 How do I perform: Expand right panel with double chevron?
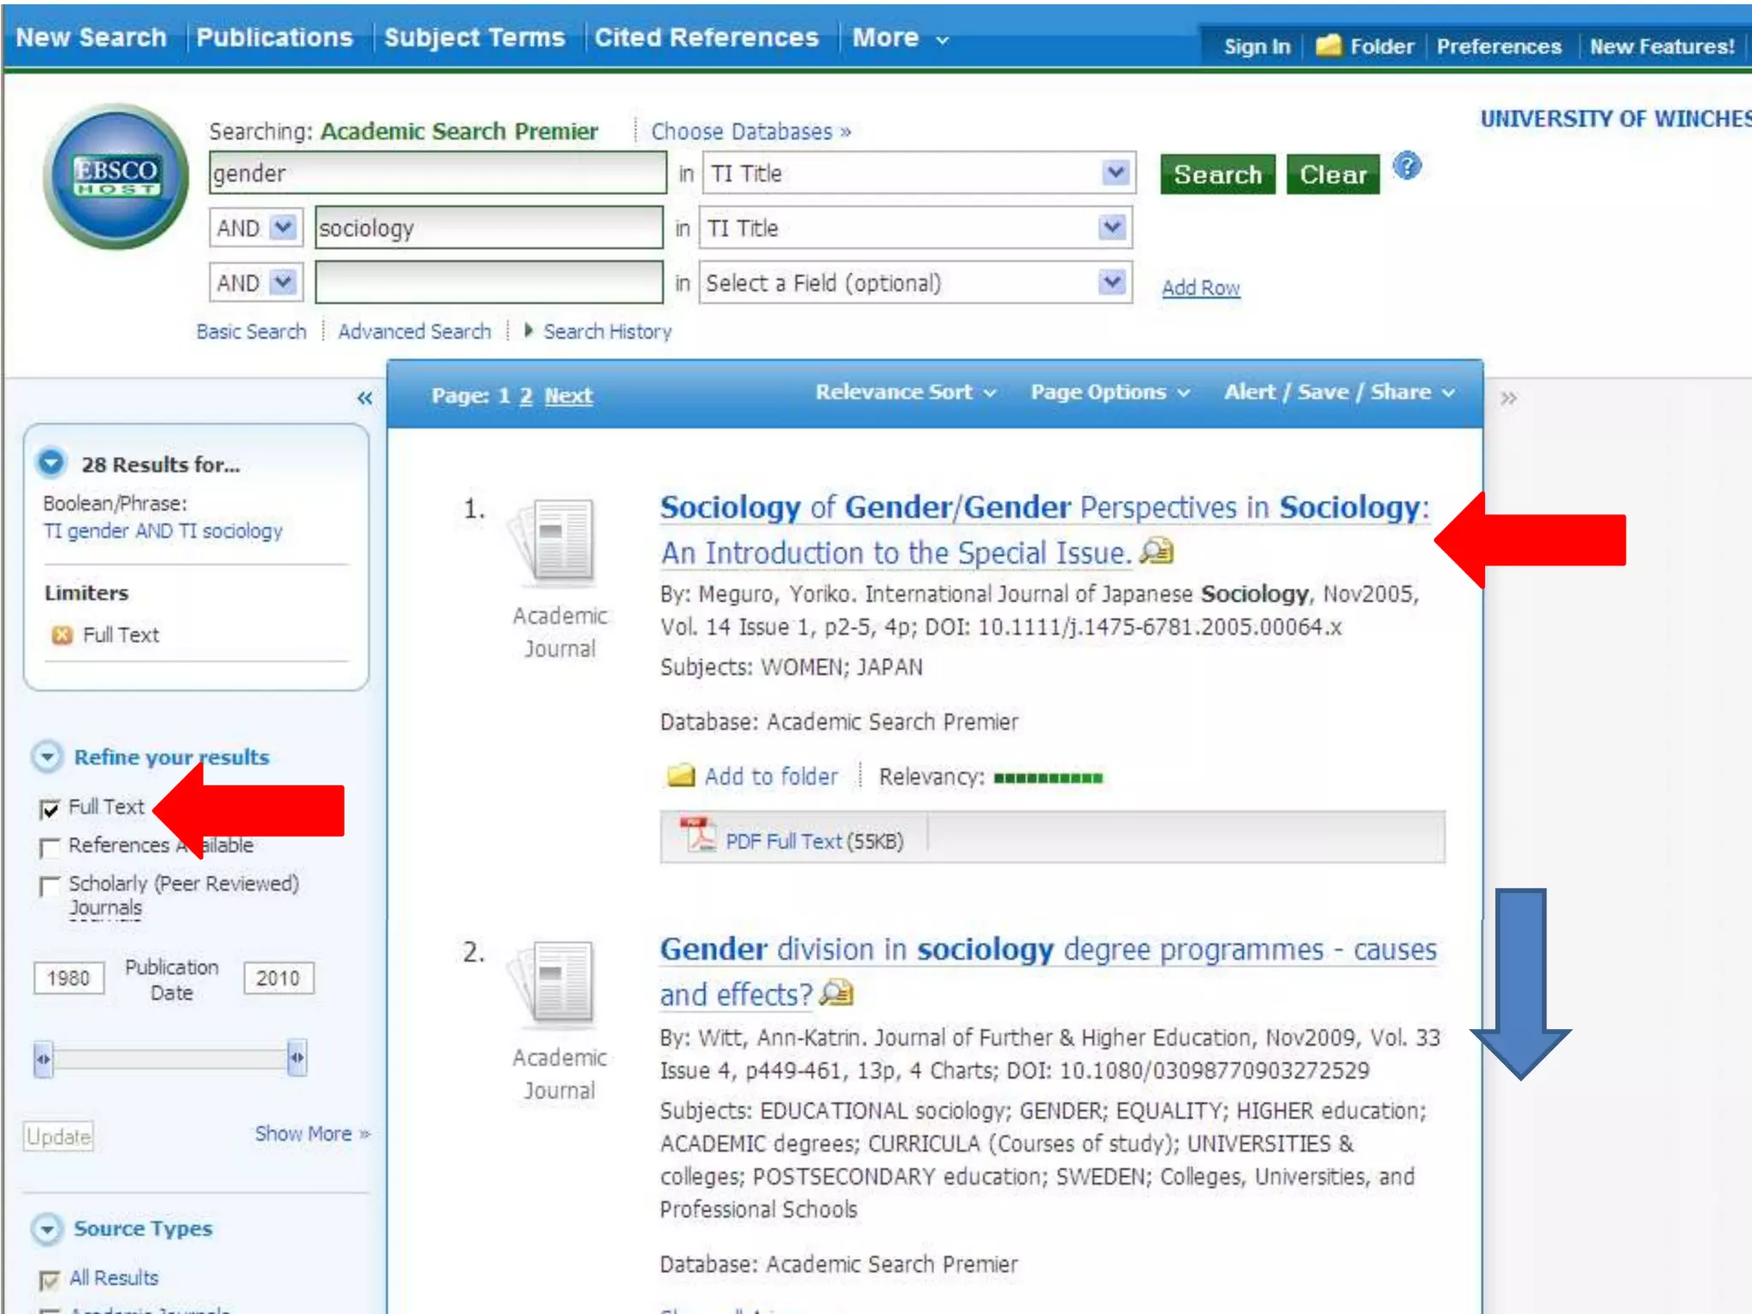click(1508, 398)
